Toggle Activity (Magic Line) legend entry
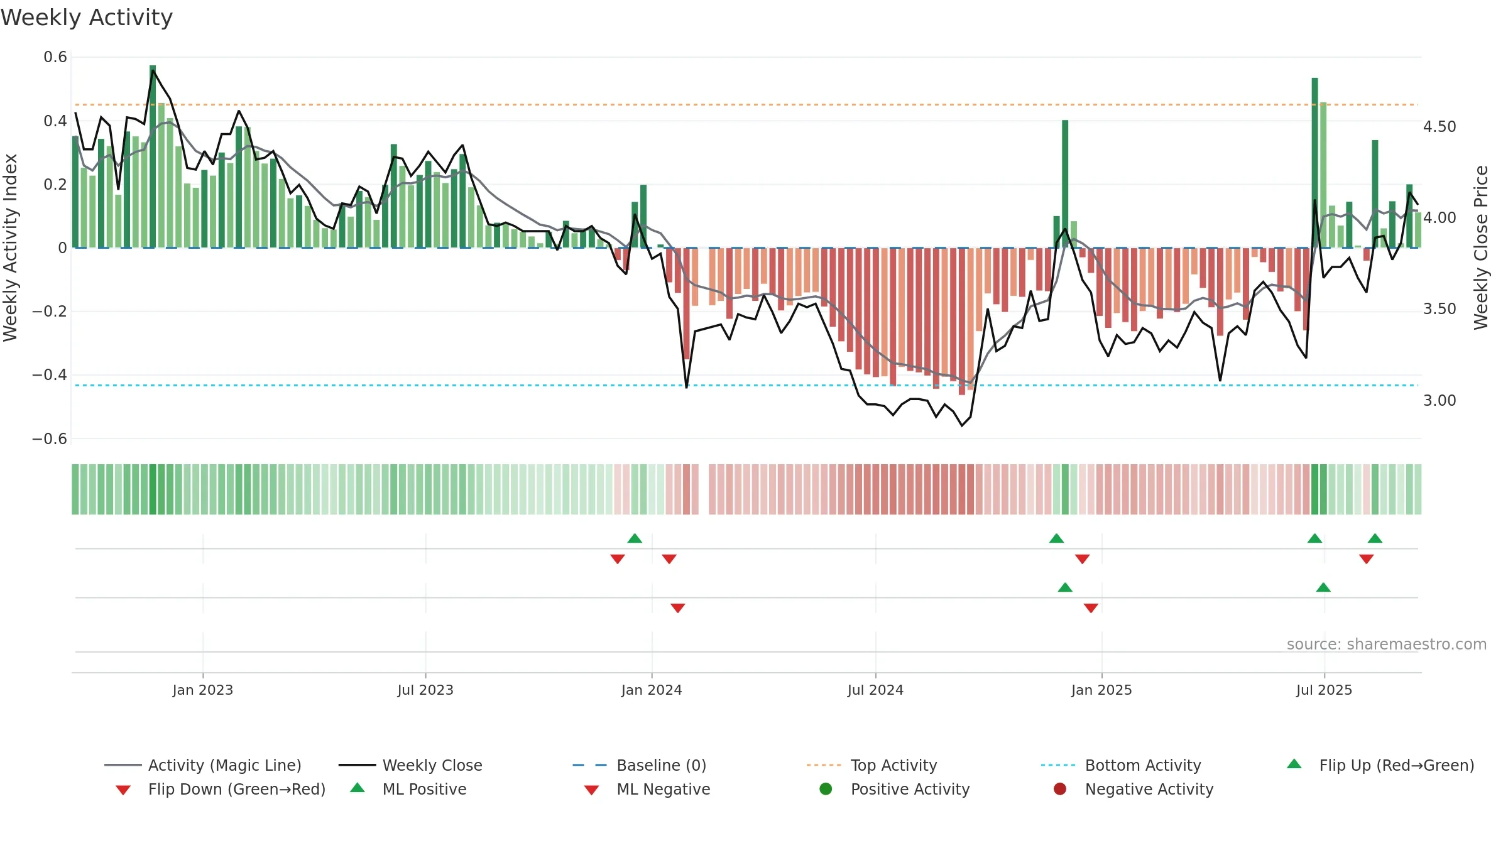The width and height of the screenshot is (1508, 848). [x=203, y=765]
